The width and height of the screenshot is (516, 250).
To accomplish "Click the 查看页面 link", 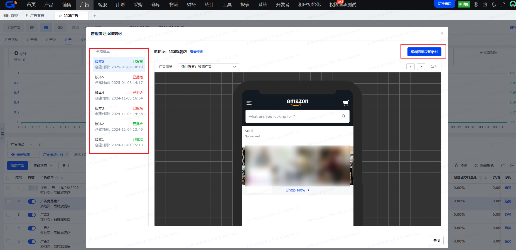I will (197, 52).
